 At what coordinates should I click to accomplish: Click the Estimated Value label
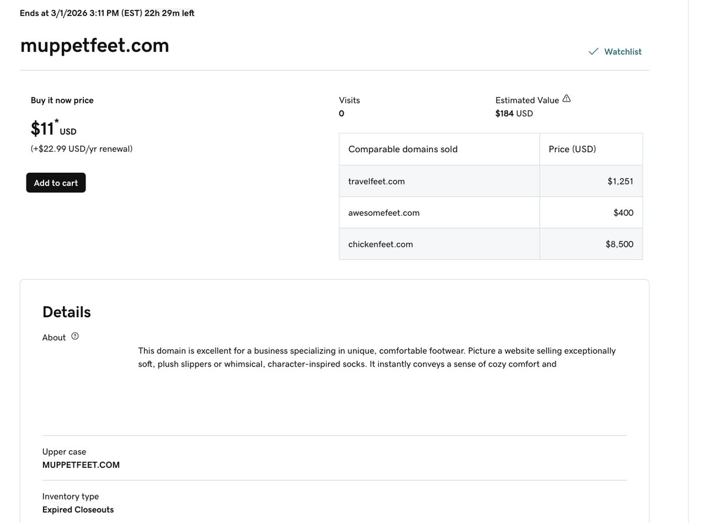527,100
